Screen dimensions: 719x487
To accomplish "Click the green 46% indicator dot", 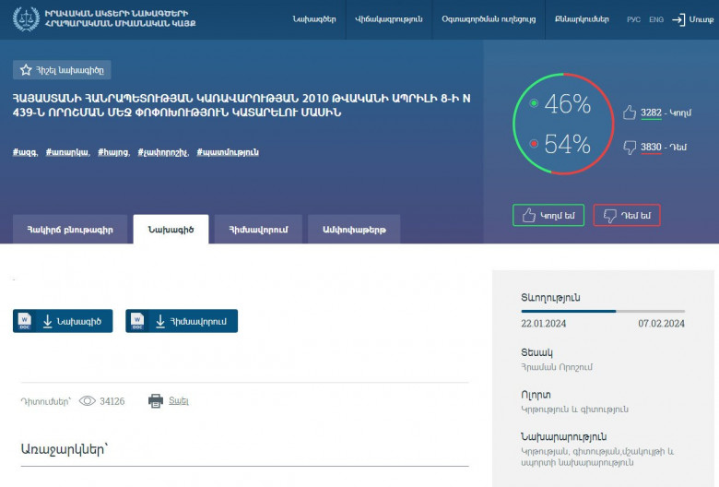I will tap(534, 104).
